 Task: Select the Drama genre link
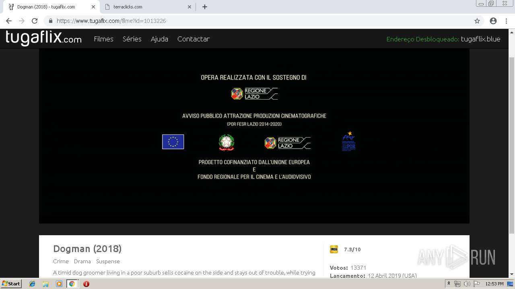82,261
